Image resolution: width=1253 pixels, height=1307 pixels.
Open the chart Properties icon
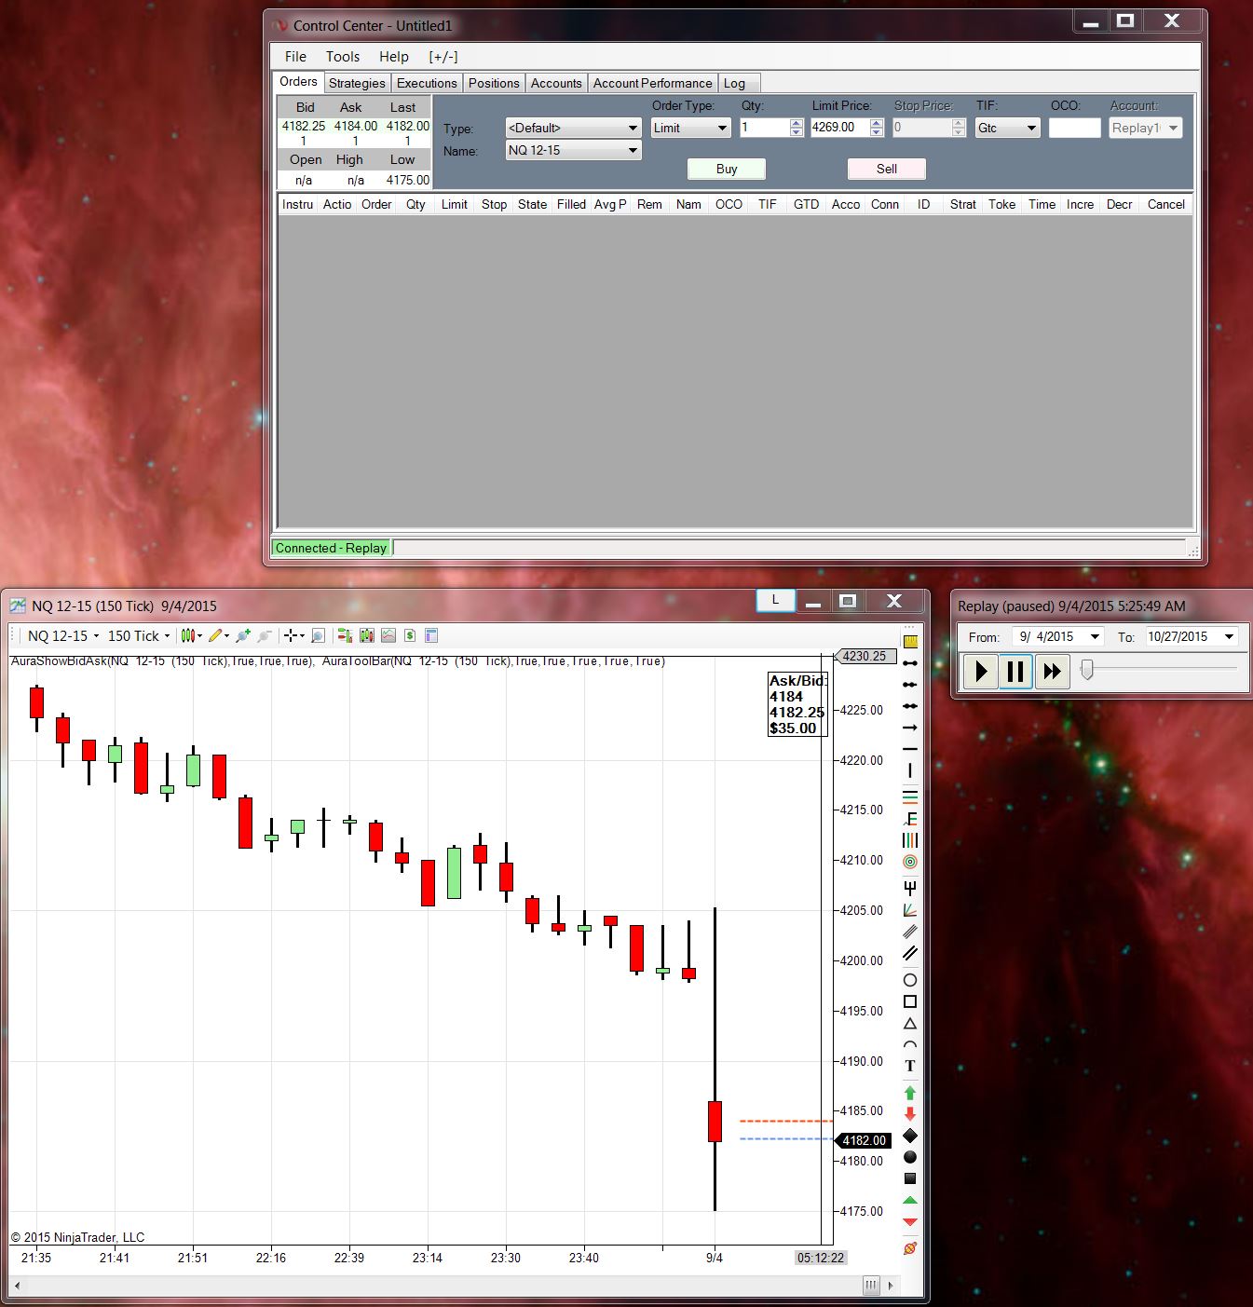point(431,635)
